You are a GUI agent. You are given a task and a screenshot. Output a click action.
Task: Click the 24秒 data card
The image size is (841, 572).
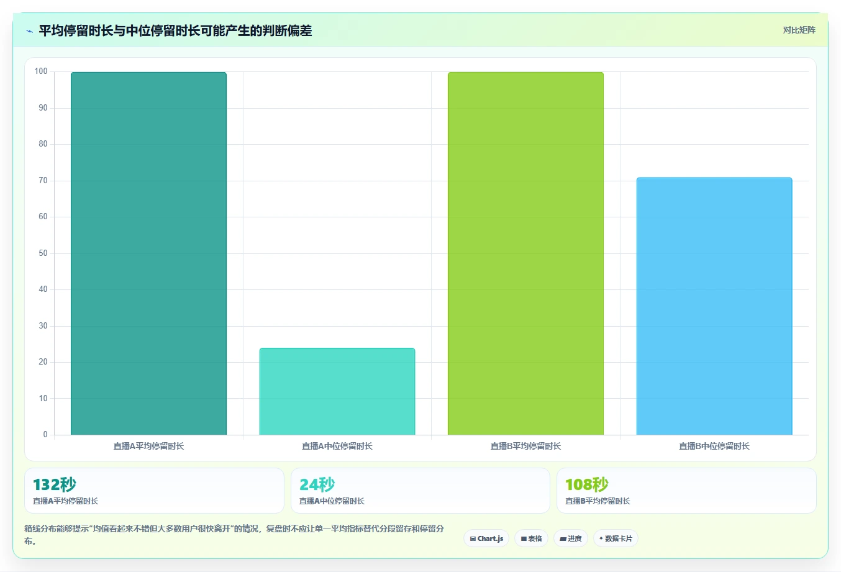(420, 491)
